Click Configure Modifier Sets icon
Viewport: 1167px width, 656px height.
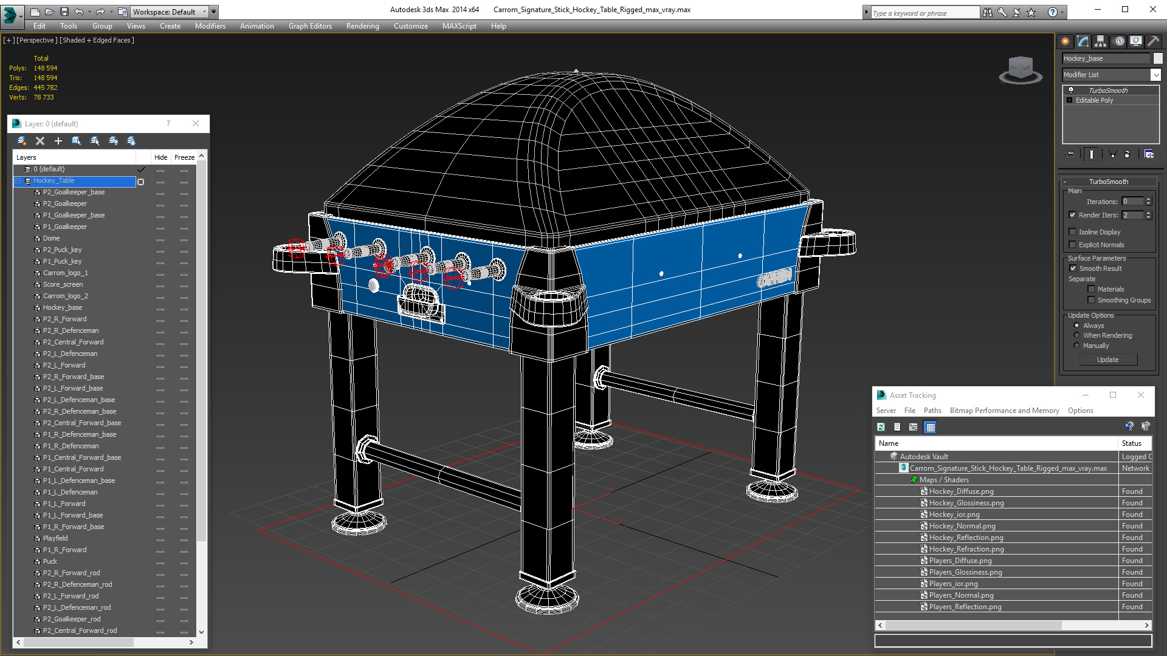pos(1149,154)
